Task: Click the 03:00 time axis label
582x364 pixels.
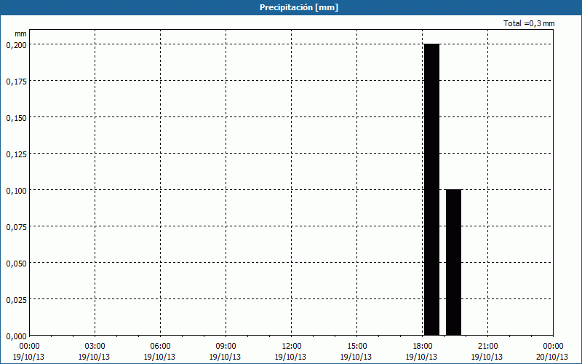Action: (x=95, y=347)
